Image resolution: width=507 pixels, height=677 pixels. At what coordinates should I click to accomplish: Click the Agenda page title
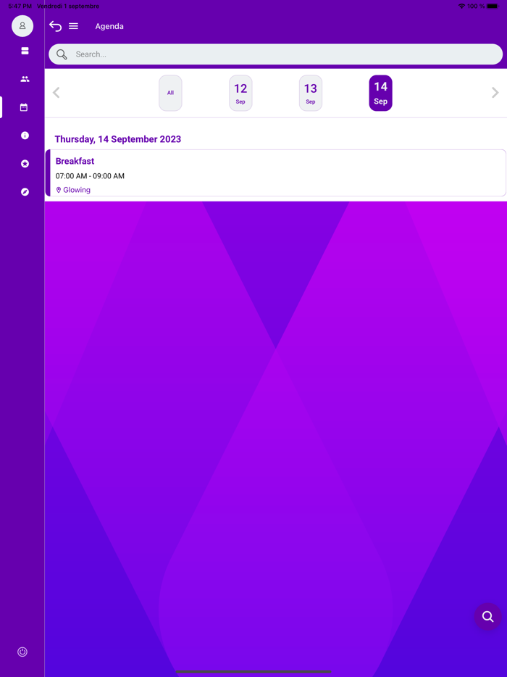[109, 26]
